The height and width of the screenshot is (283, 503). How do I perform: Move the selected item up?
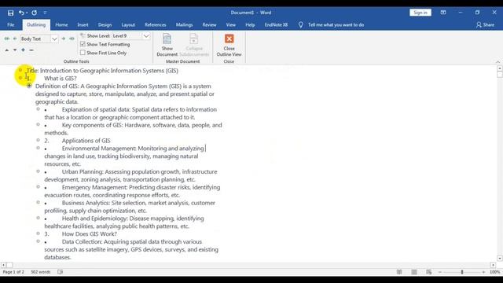tap(7, 50)
